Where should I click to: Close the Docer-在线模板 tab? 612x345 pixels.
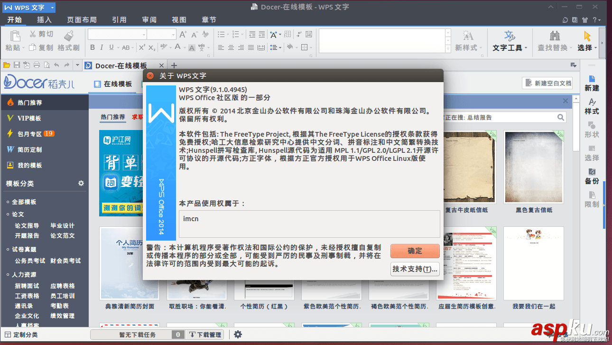point(162,65)
